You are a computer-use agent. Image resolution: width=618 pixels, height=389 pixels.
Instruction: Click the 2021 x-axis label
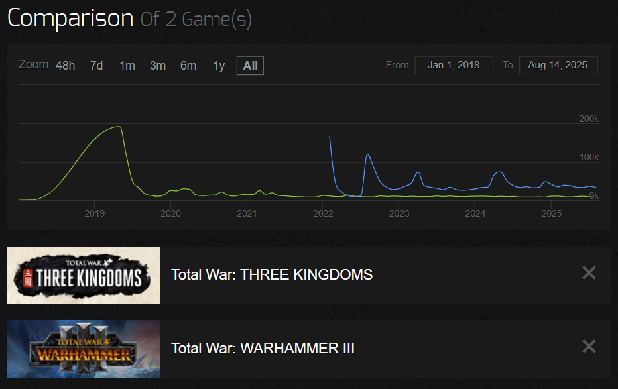click(247, 213)
